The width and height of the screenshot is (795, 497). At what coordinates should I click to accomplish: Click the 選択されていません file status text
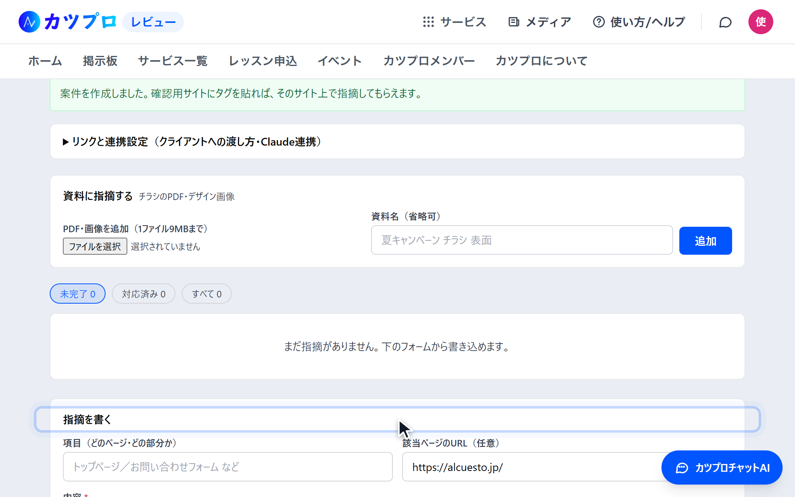165,247
